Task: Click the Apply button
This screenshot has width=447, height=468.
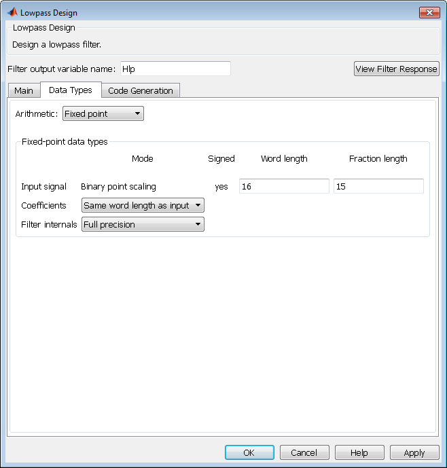Action: 414,453
